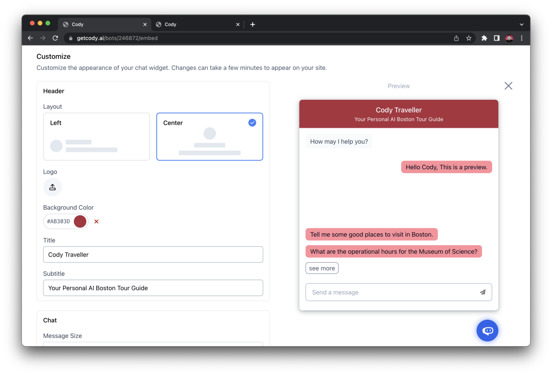Open the Chrome three-dot menu

coord(521,38)
